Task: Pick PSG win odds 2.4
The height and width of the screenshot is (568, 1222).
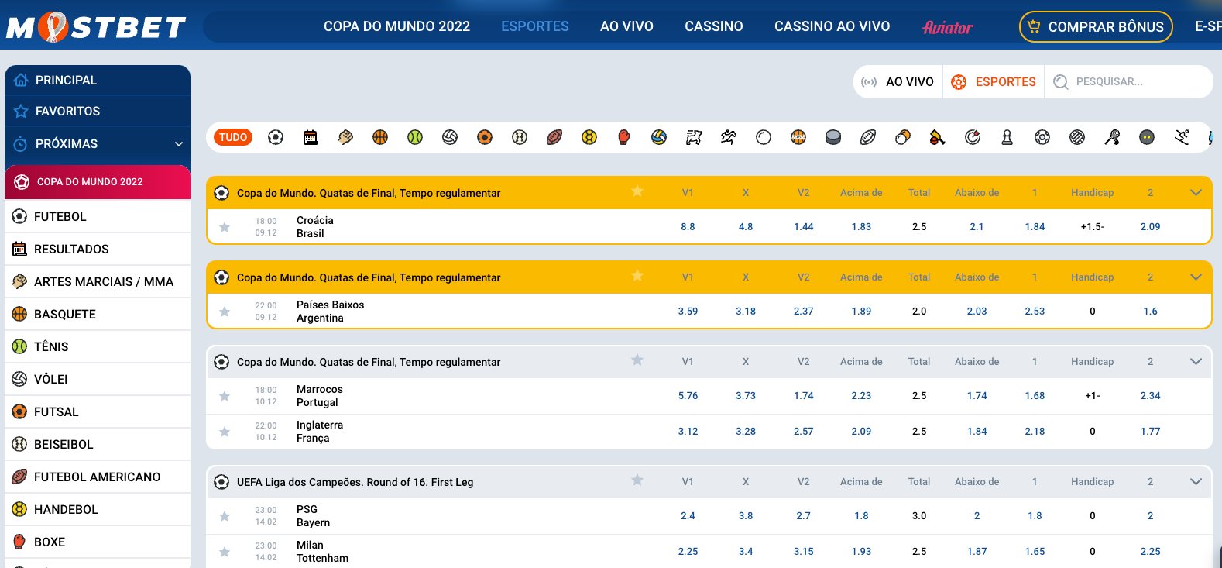Action: point(688,516)
